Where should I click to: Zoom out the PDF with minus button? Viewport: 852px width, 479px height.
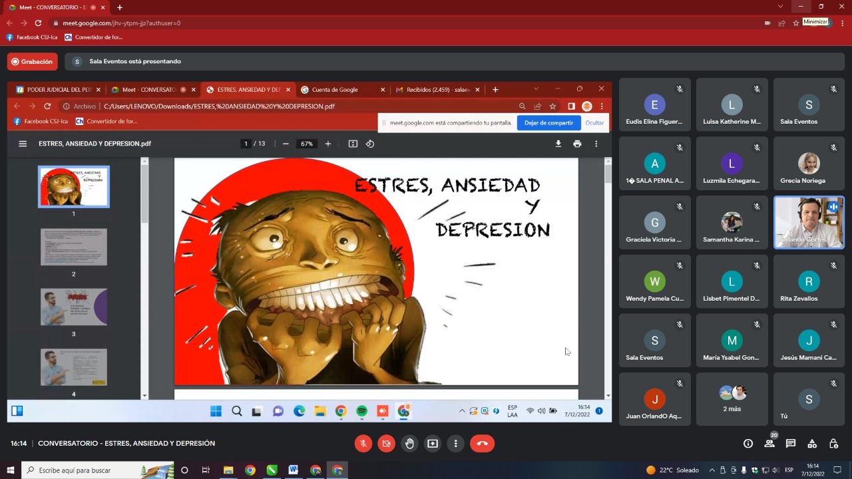pos(286,144)
